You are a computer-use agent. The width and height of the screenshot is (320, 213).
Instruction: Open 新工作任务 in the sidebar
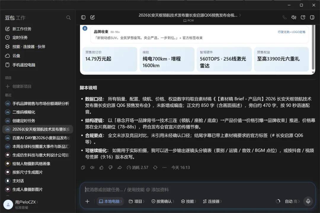coord(38,29)
